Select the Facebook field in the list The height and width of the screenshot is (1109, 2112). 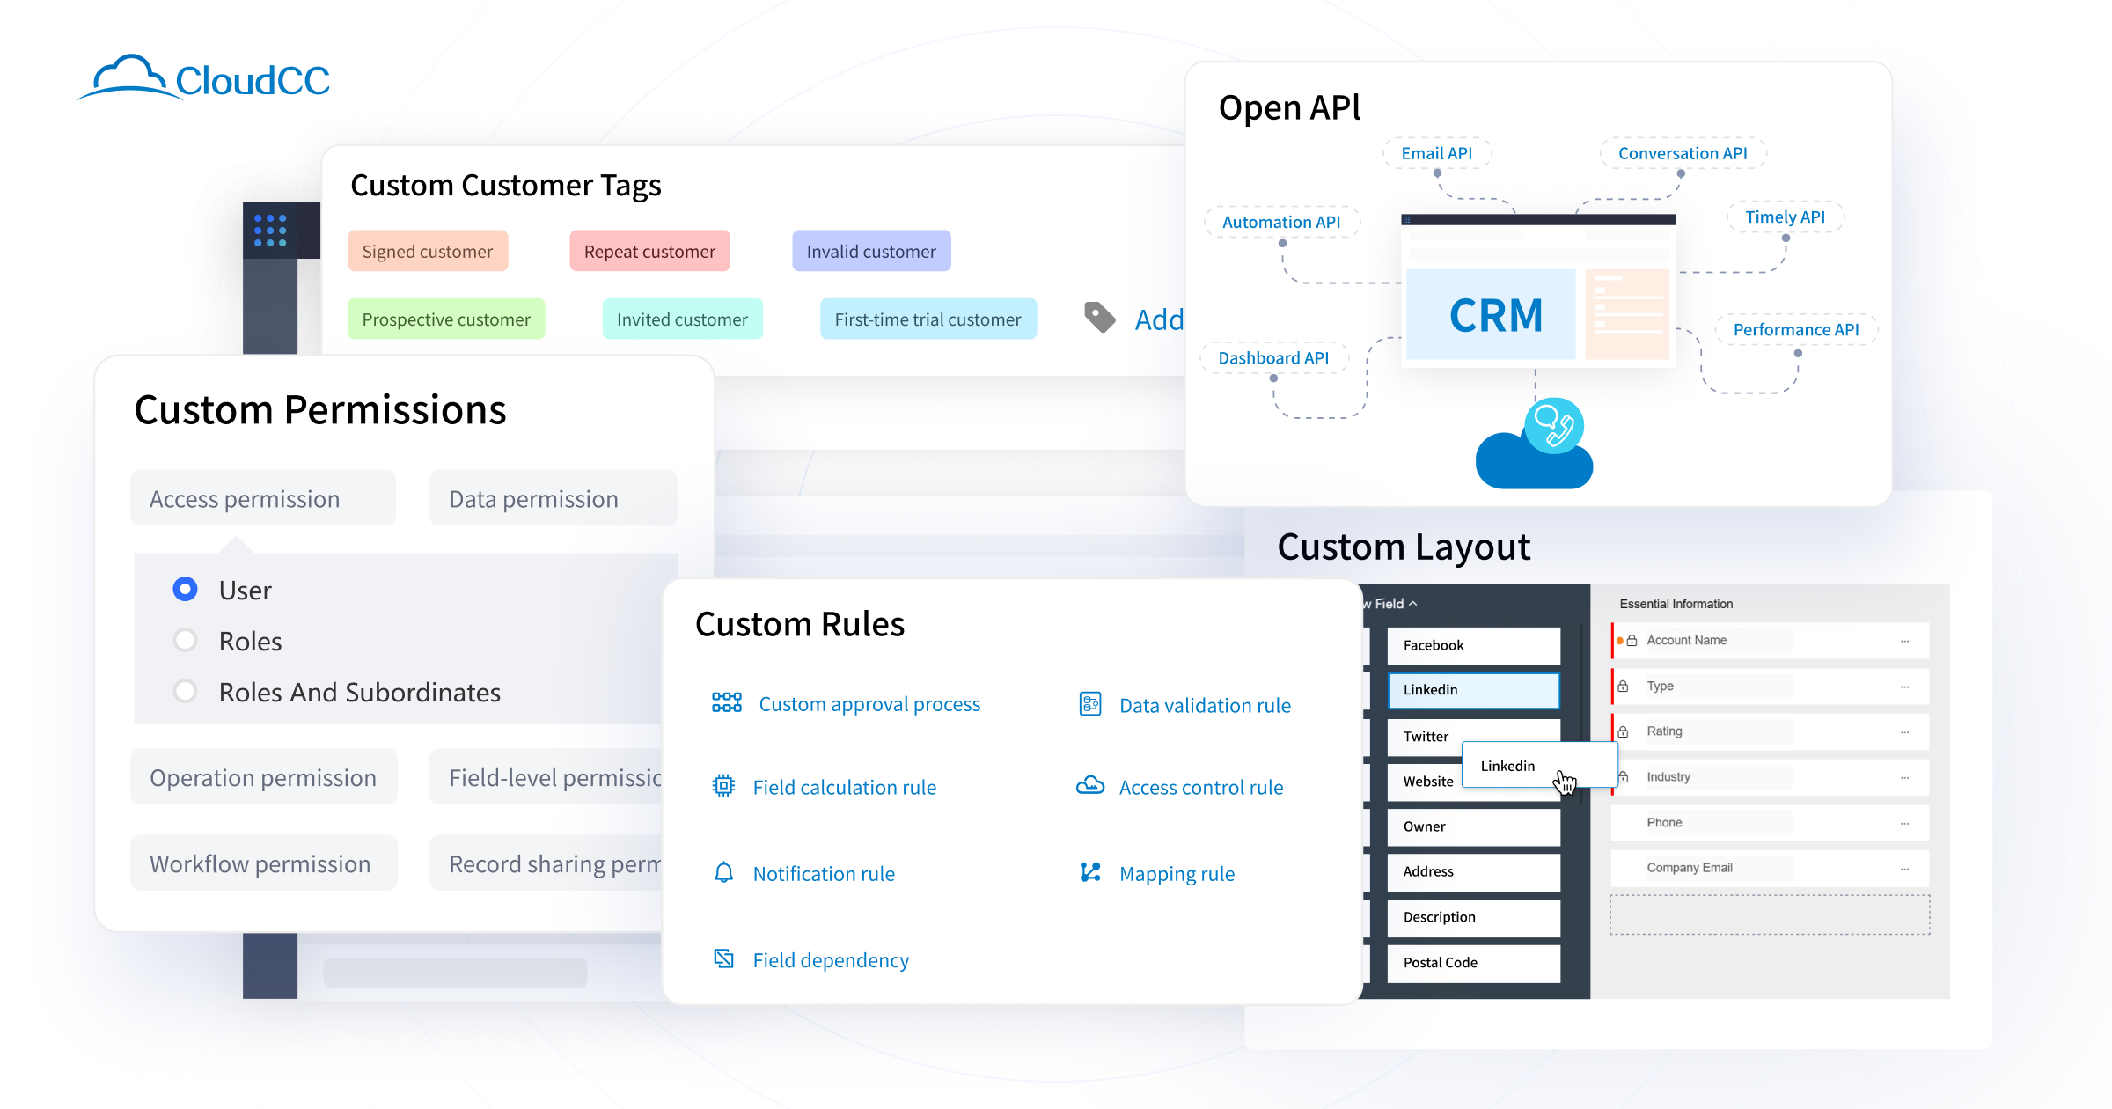tap(1472, 645)
